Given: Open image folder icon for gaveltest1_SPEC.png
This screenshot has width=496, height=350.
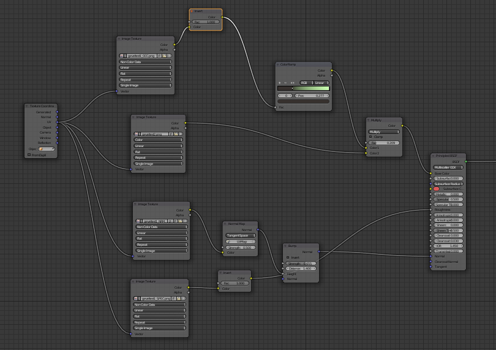Looking at the screenshot, I should coord(179,299).
